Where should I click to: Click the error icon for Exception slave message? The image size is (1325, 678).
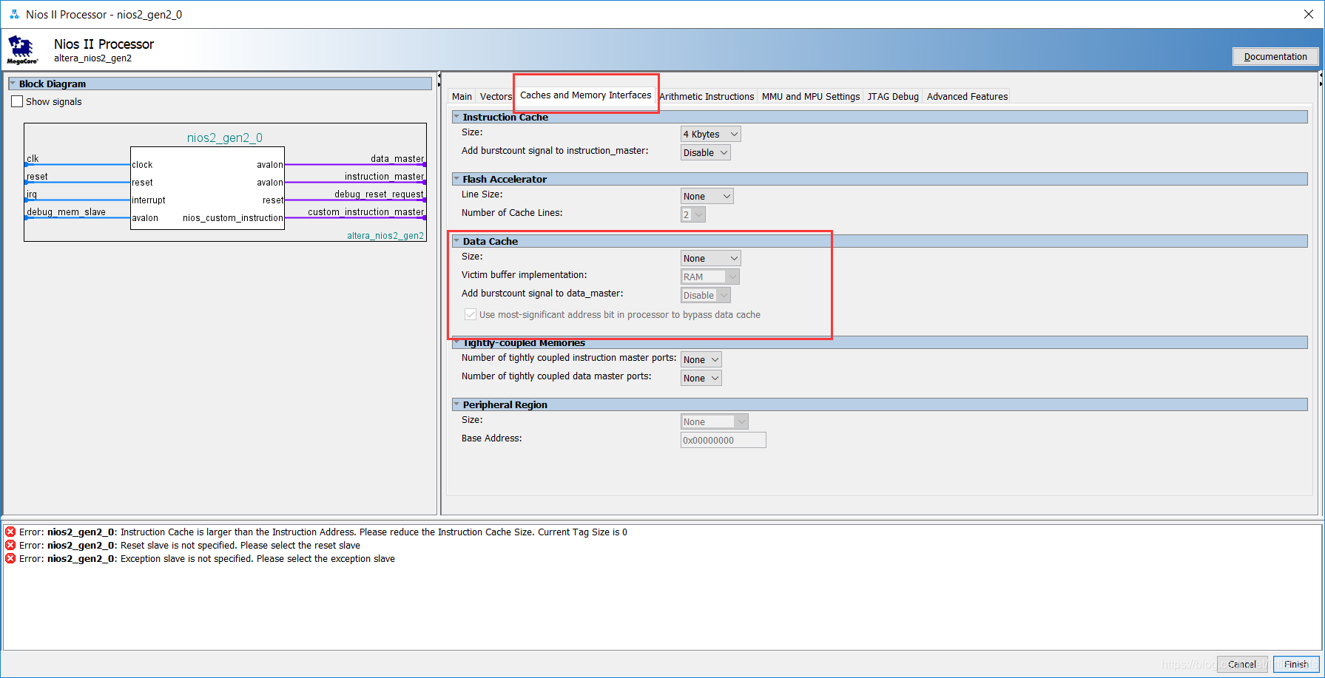(x=10, y=559)
